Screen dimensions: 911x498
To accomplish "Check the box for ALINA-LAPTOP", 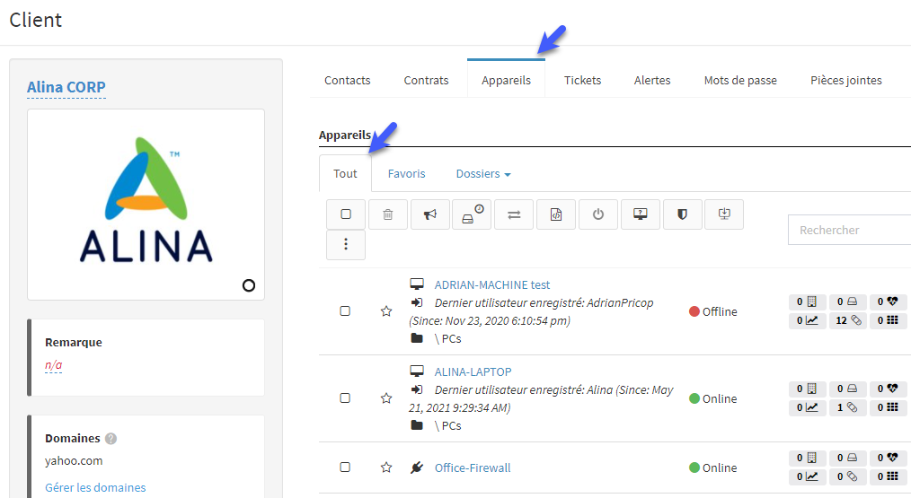I will [x=345, y=398].
